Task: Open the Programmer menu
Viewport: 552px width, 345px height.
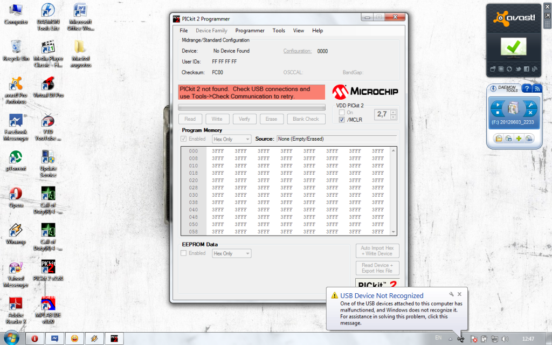Action: [x=250, y=31]
